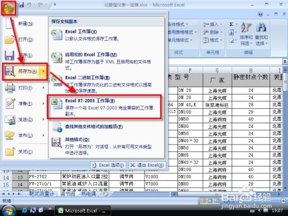Save as Excel 二进制工作簿(B)
The width and height of the screenshot is (288, 216).
107,84
